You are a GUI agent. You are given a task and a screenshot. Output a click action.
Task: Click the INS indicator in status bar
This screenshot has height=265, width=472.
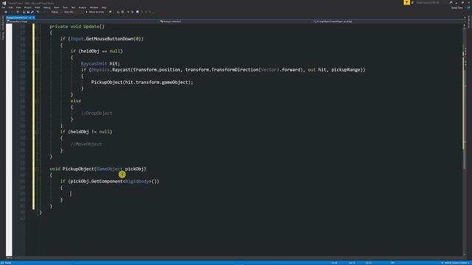click(392, 263)
